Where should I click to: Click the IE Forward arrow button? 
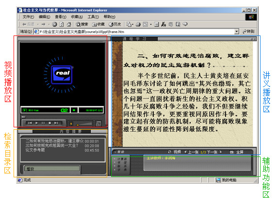coord(44,24)
